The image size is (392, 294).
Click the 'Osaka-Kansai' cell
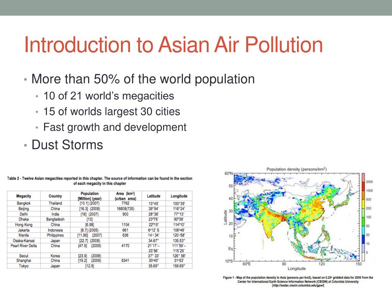pos(24,240)
